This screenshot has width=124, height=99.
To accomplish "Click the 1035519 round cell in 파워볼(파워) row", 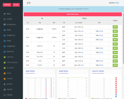I will coord(54,37).
